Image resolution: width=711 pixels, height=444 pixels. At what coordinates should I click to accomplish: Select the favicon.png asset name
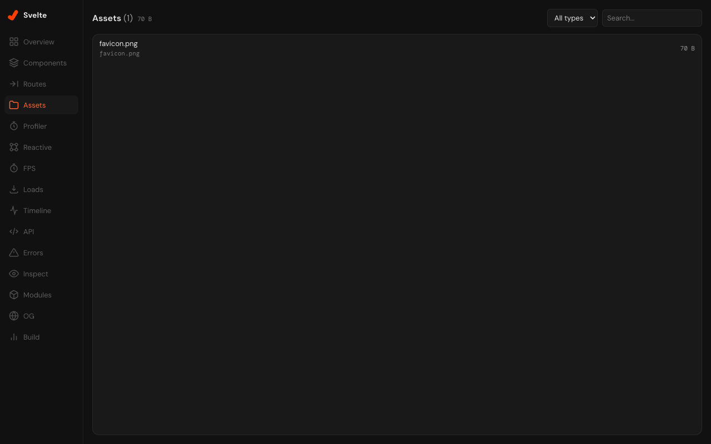[118, 43]
